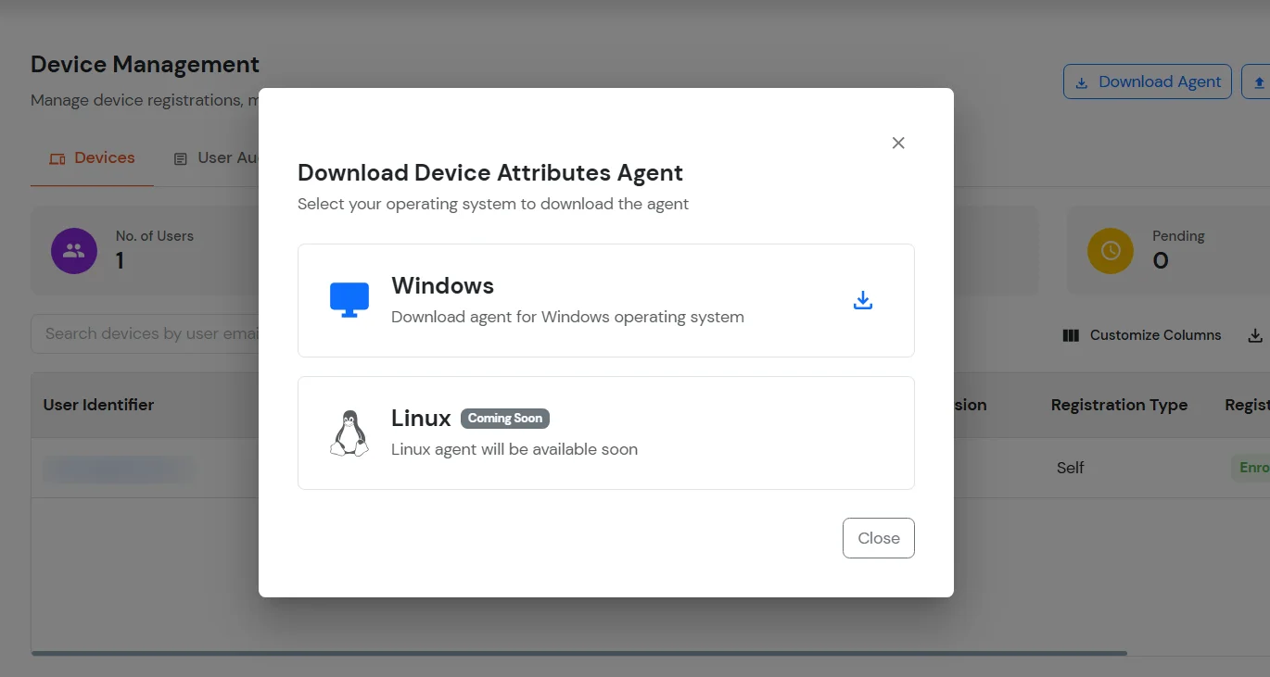Click the horizontal scrollbar under the table
Viewport: 1270px width, 677px height.
[x=578, y=654]
